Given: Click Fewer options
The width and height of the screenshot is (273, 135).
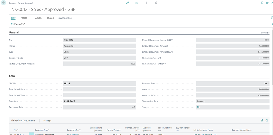Looking at the screenshot, I should [65, 18].
